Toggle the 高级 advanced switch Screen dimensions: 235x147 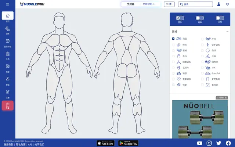(x=200, y=18)
